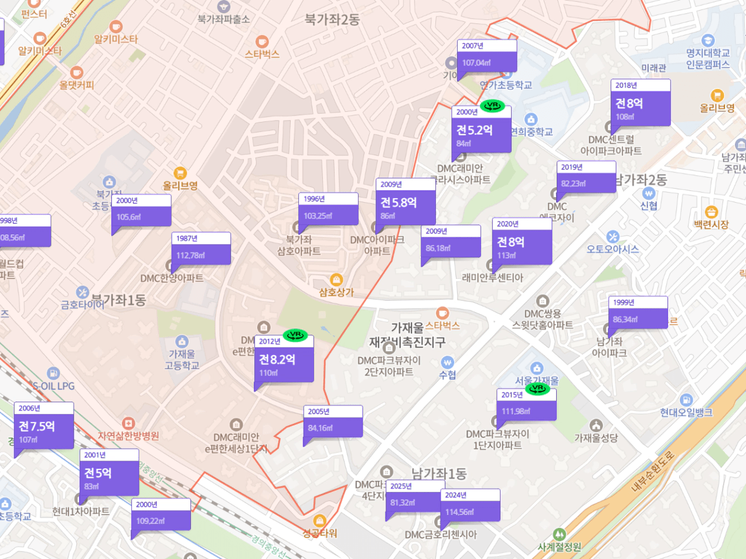
Task: Click the 북가좌2동 district label
Action: click(332, 19)
